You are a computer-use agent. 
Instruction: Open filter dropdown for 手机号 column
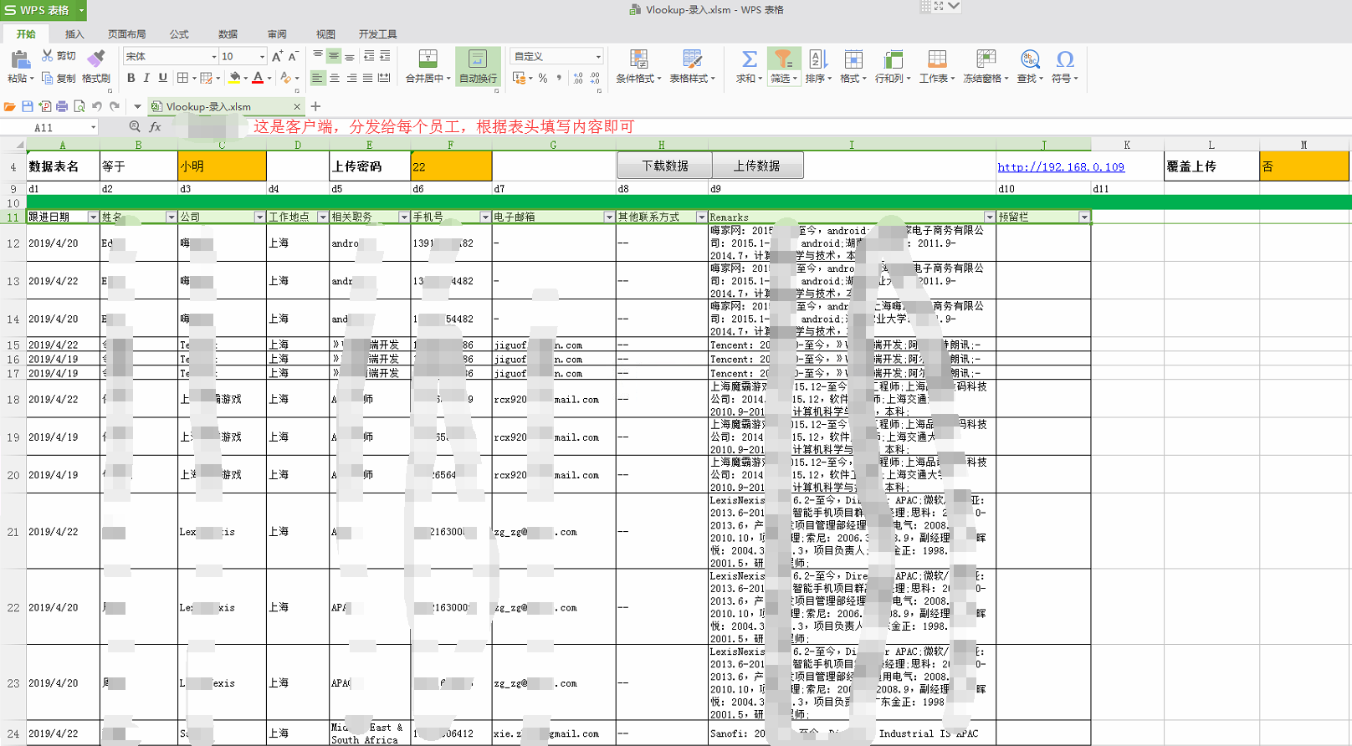484,217
